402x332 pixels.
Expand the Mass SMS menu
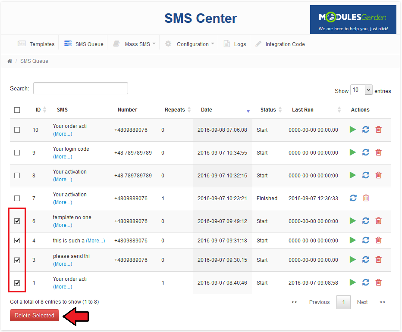point(134,44)
